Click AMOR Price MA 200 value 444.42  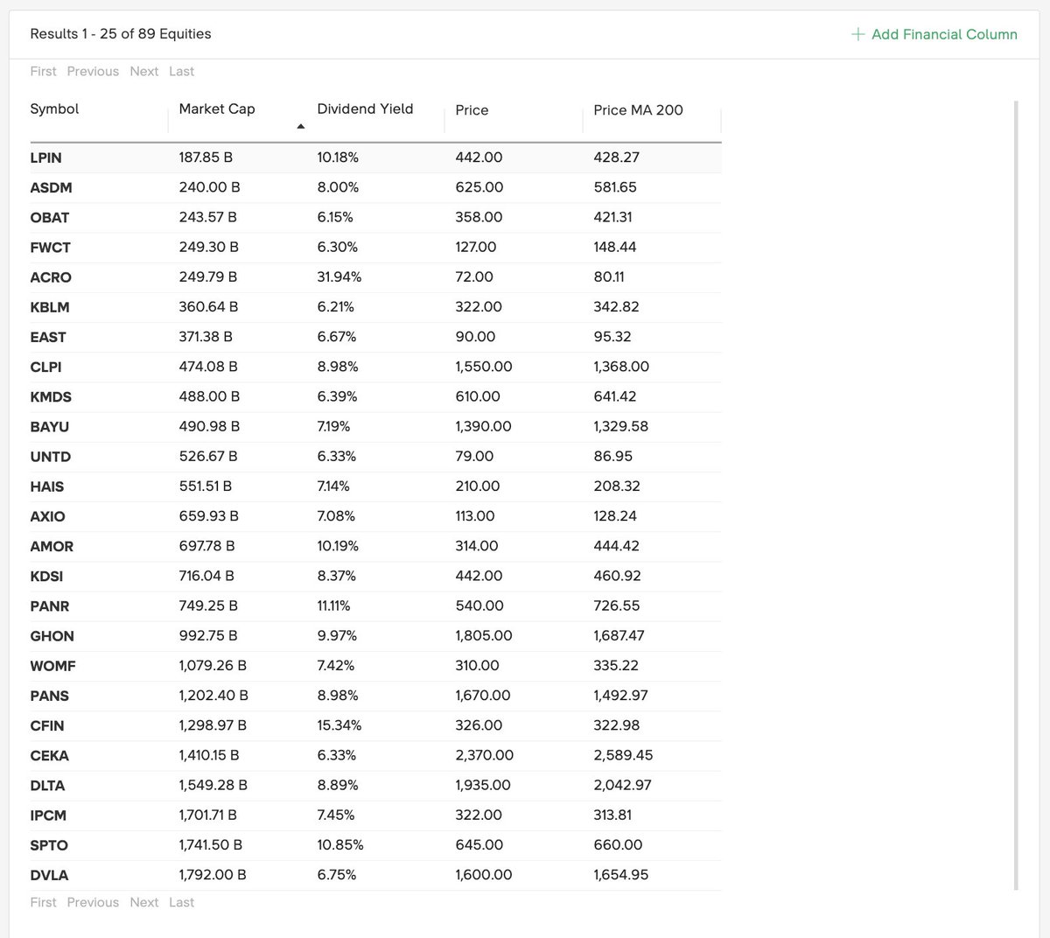tap(616, 546)
